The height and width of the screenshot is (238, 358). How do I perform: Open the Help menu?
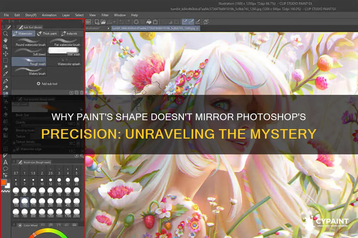[135, 15]
